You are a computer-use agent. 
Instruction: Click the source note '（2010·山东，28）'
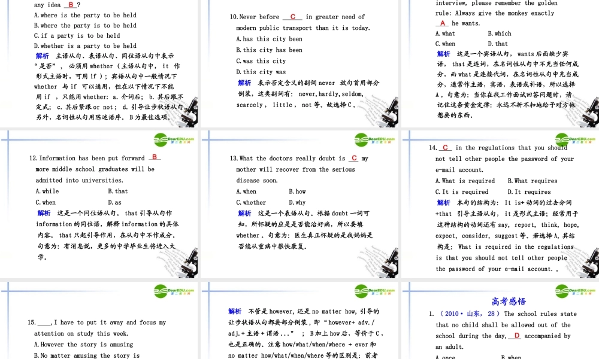(469, 314)
